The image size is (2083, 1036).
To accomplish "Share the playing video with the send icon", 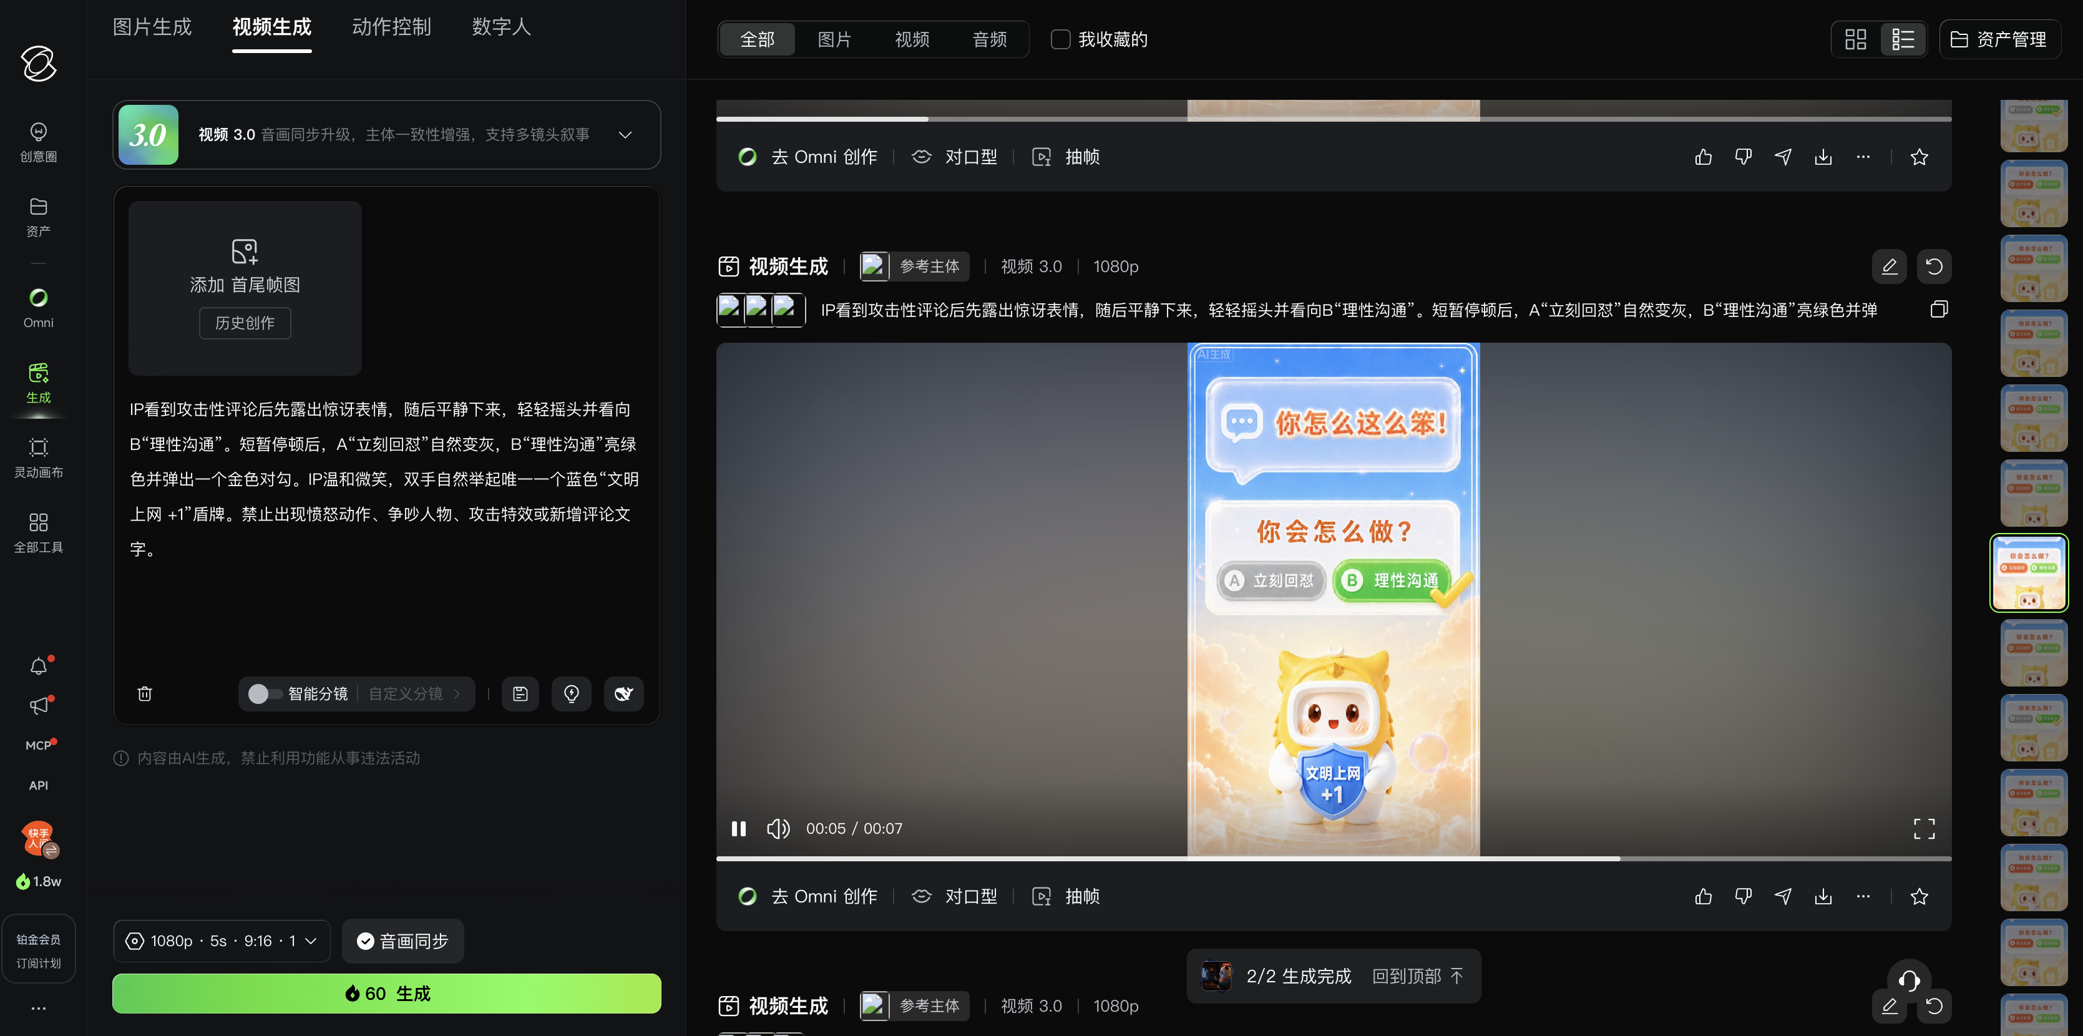I will [x=1783, y=896].
